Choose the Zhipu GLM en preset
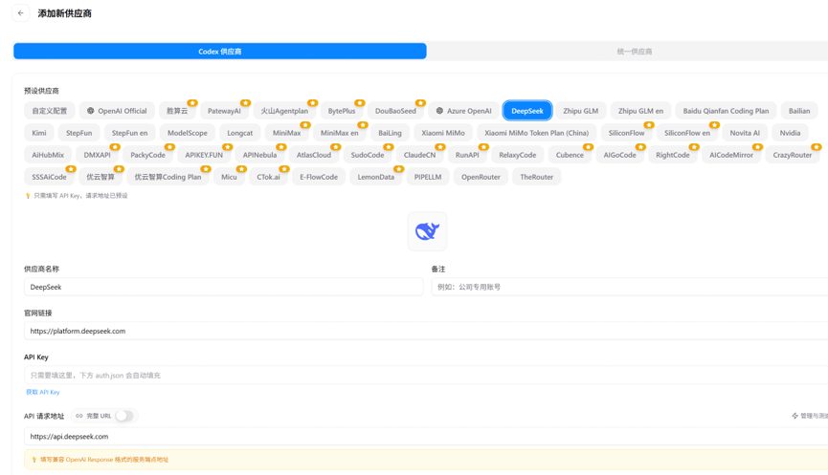The height and width of the screenshot is (475, 828). (x=640, y=111)
